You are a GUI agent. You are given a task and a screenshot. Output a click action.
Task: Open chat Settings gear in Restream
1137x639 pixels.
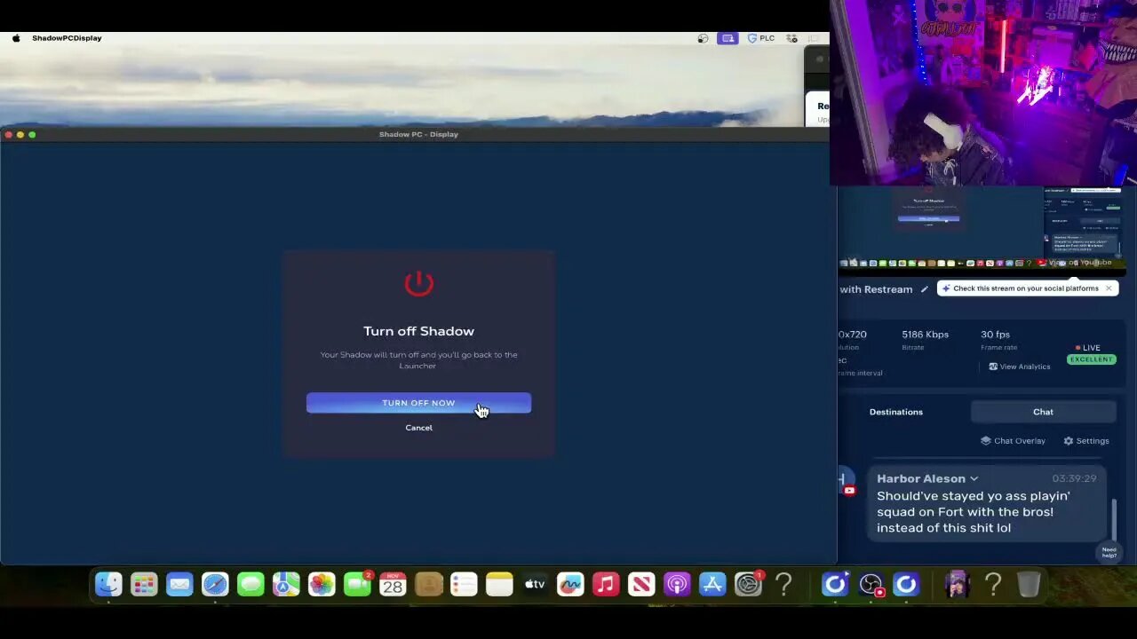point(1085,441)
